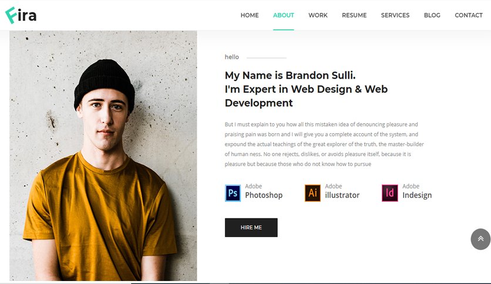491x284 pixels.
Task: Click the description paragraph text
Action: 324,144
